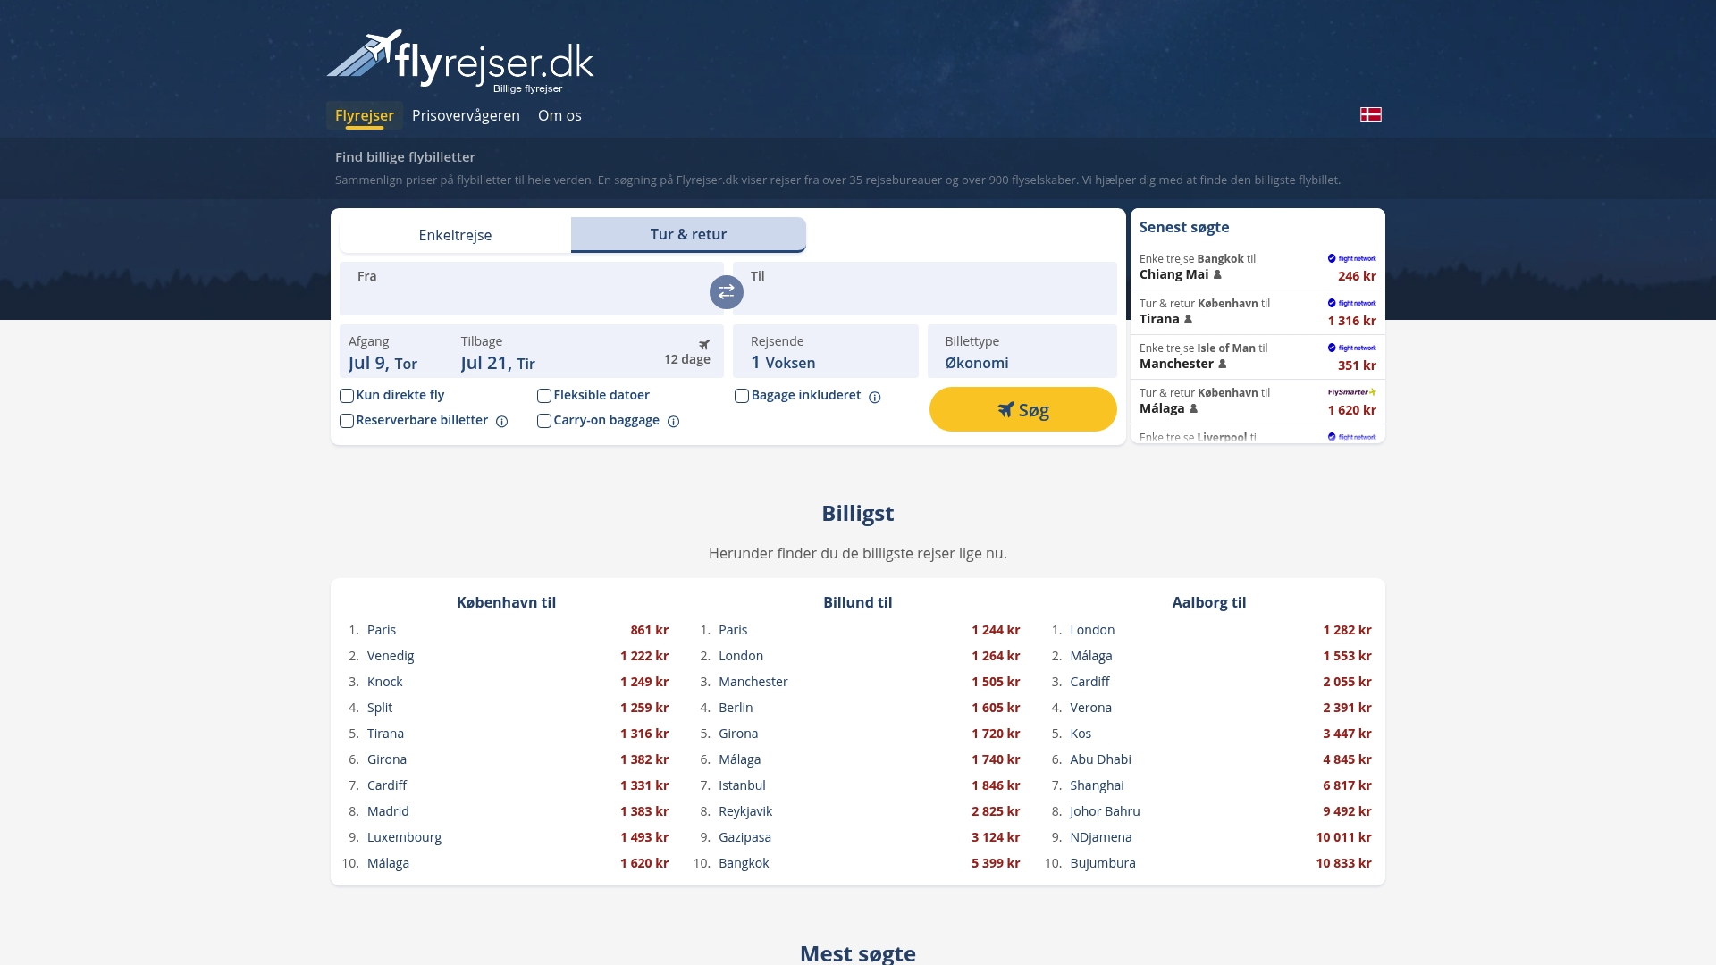Click flight network logo on Manchester search
1716x965 pixels.
(1351, 348)
